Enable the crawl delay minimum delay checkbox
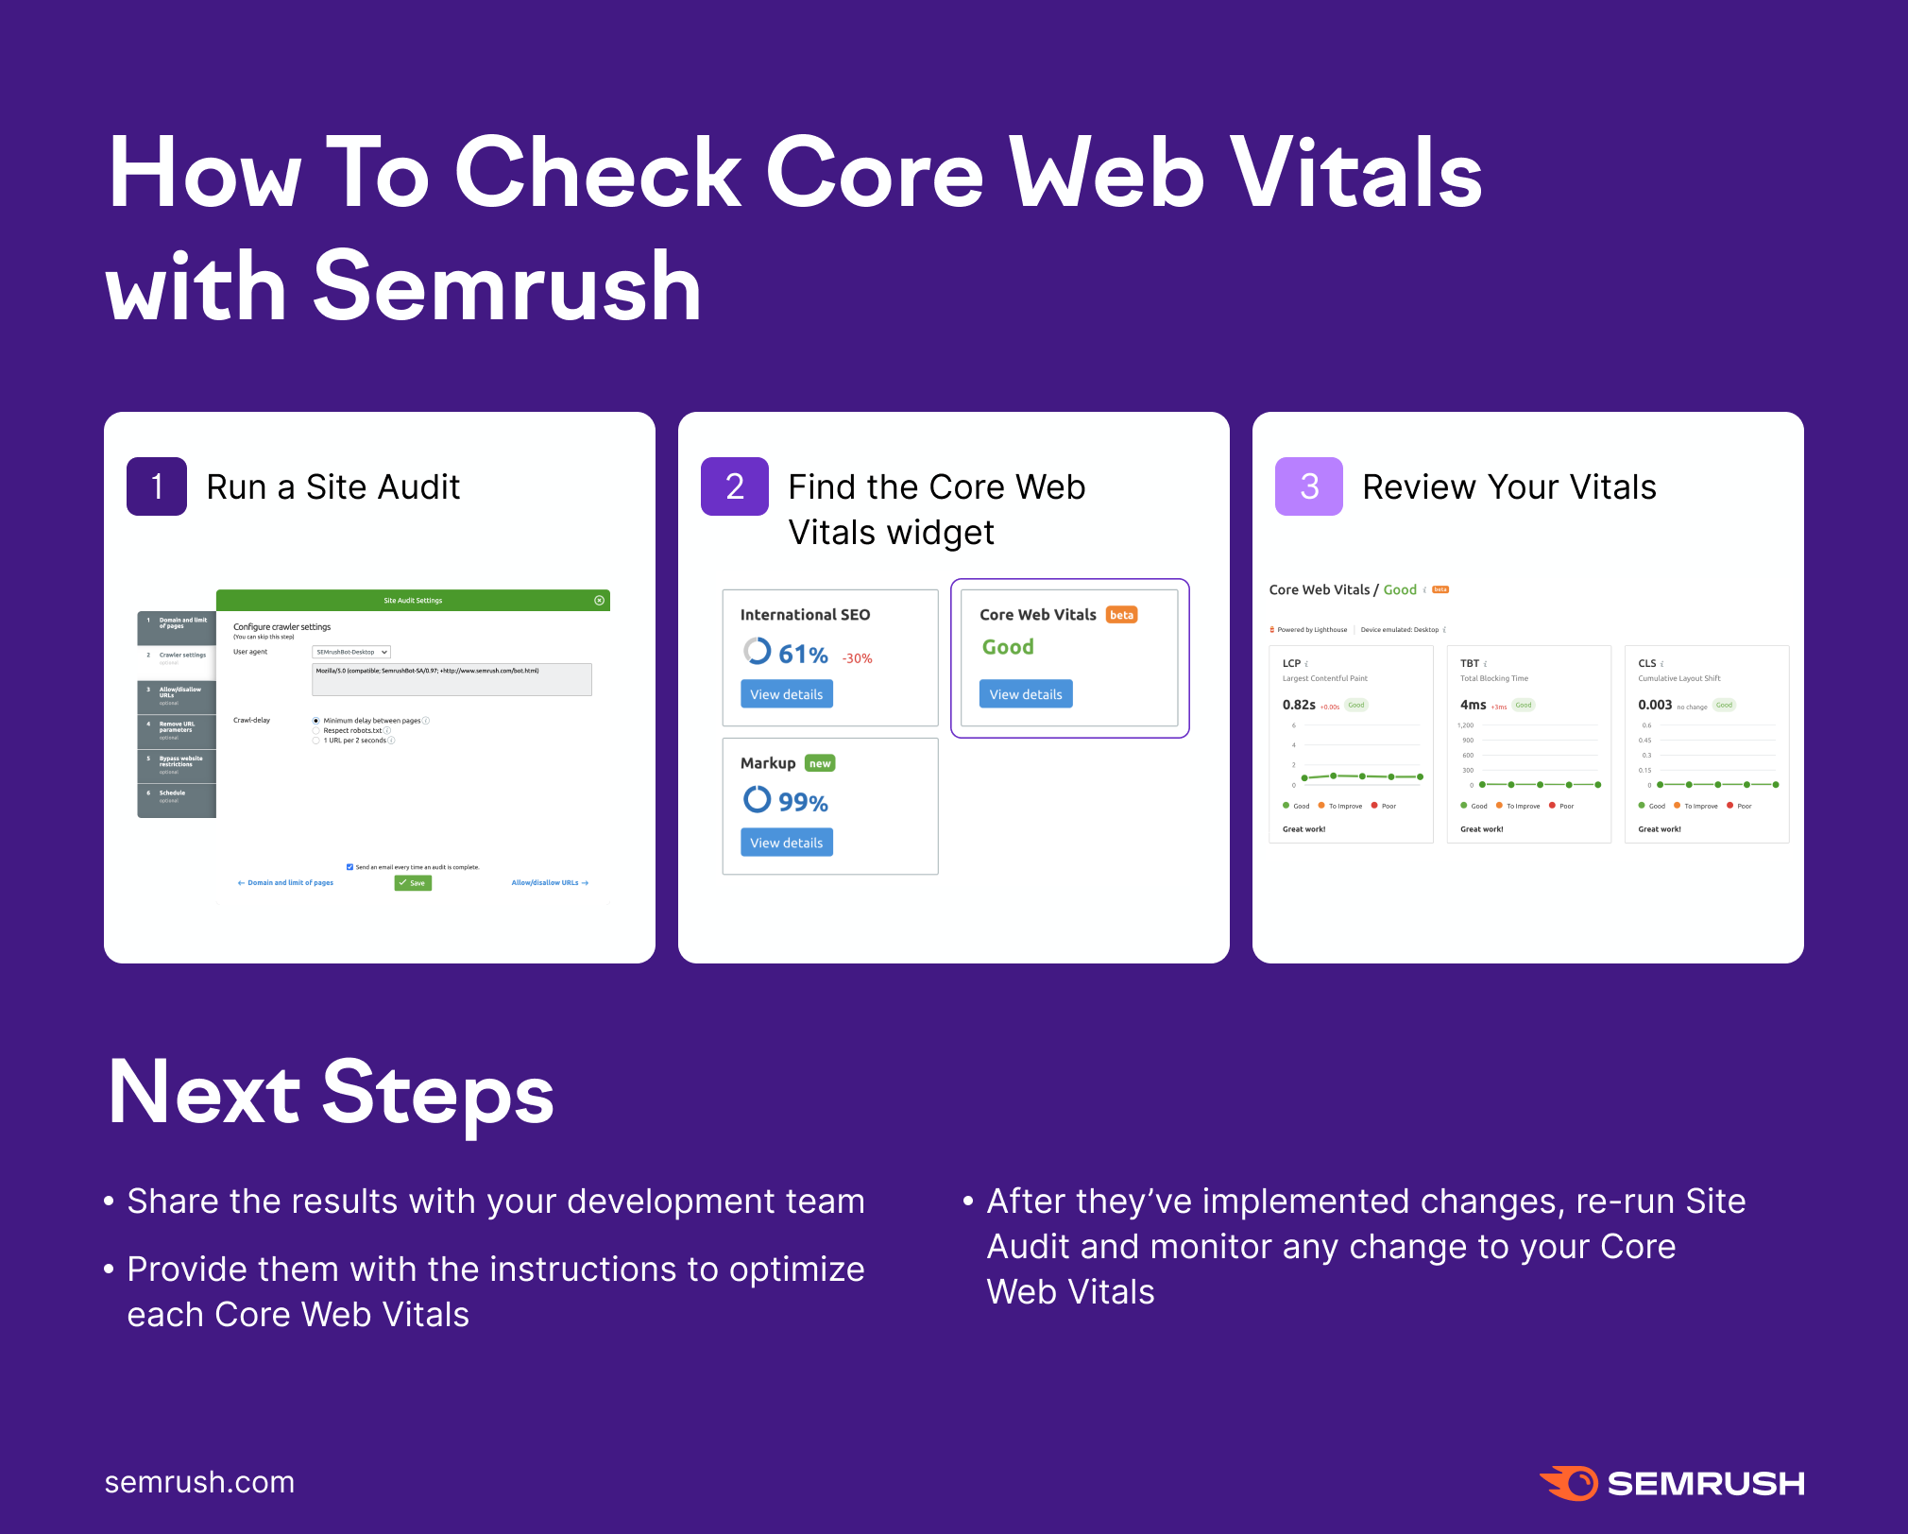The image size is (1908, 1534). 315,703
